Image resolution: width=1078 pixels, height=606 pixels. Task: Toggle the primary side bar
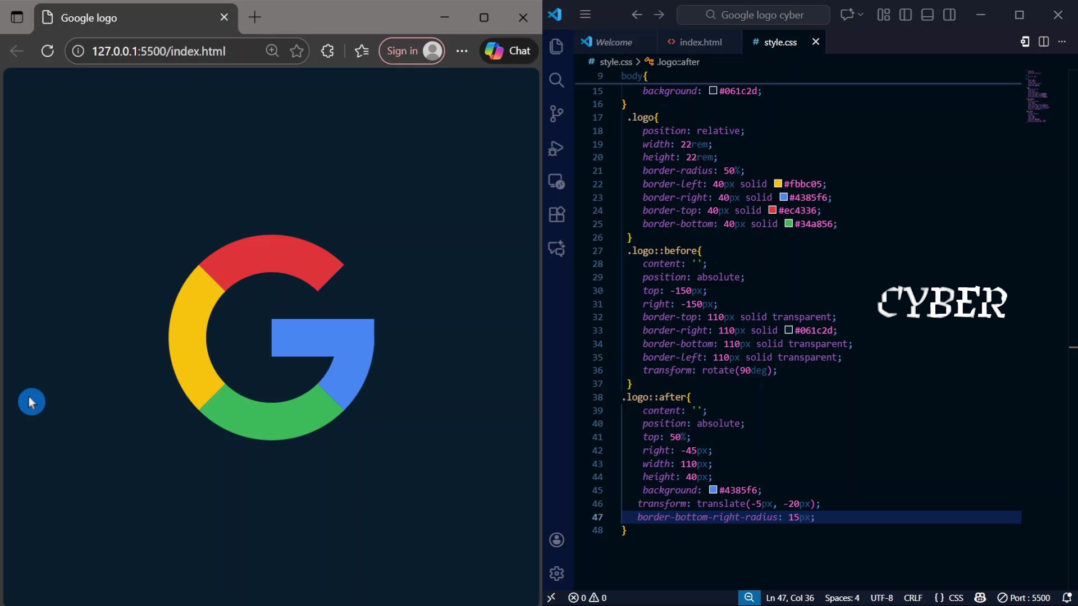coord(906,15)
